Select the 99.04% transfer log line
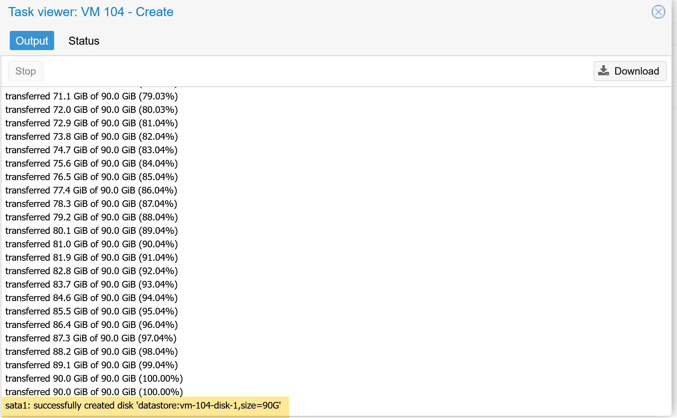The height and width of the screenshot is (418, 677). pyautogui.click(x=91, y=365)
